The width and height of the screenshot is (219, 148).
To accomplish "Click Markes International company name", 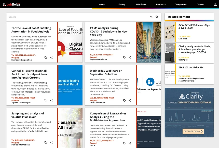I will (21, 145).
